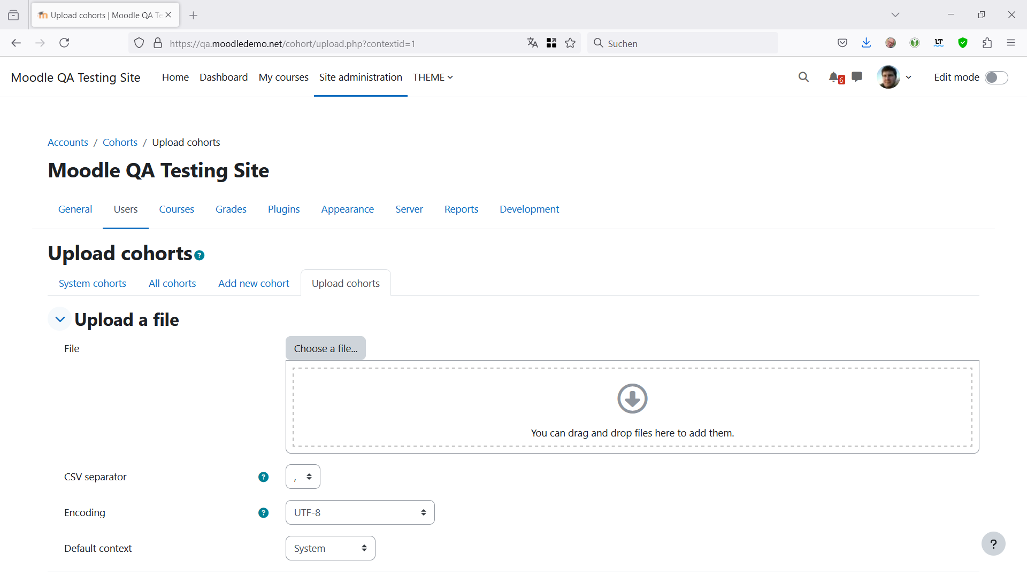Image resolution: width=1027 pixels, height=577 pixels.
Task: Switch to the Grades admin tab
Action: [x=231, y=209]
